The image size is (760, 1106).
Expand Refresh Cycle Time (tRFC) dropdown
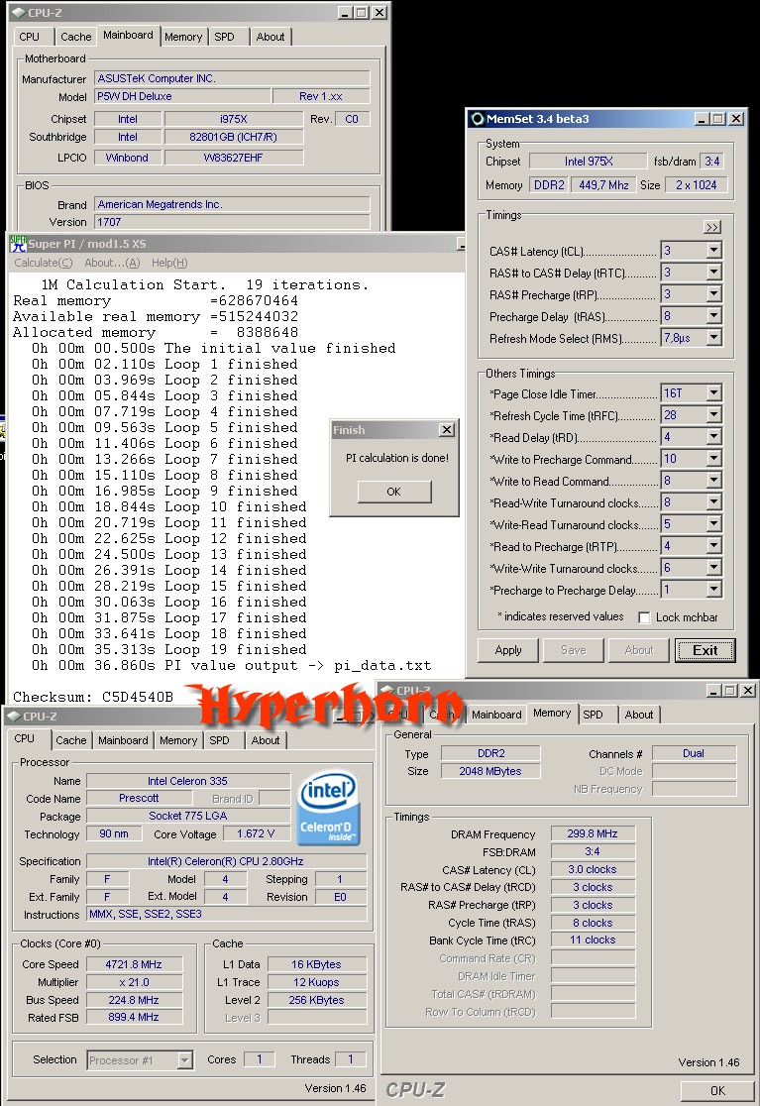point(714,415)
